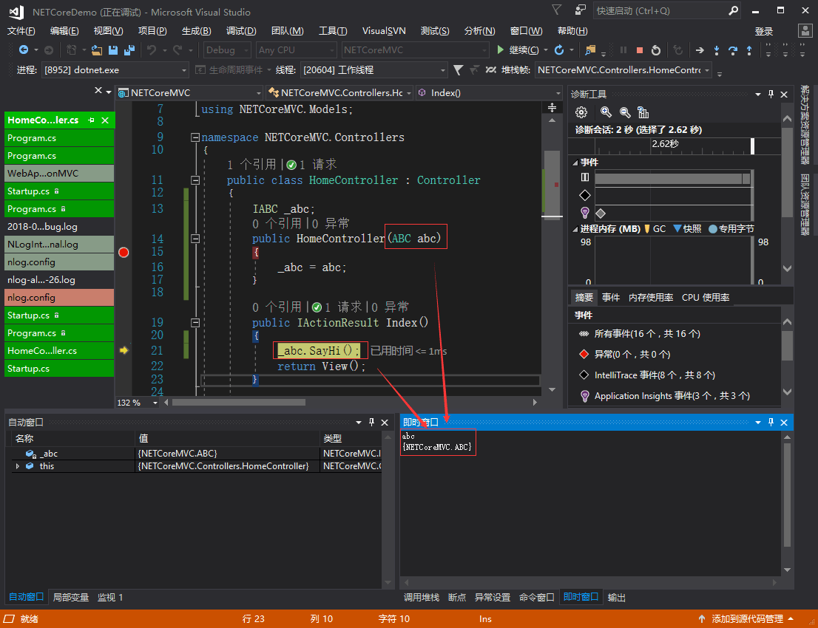The height and width of the screenshot is (628, 818).
Task: Collapse the Index method on line 19
Action: (195, 323)
